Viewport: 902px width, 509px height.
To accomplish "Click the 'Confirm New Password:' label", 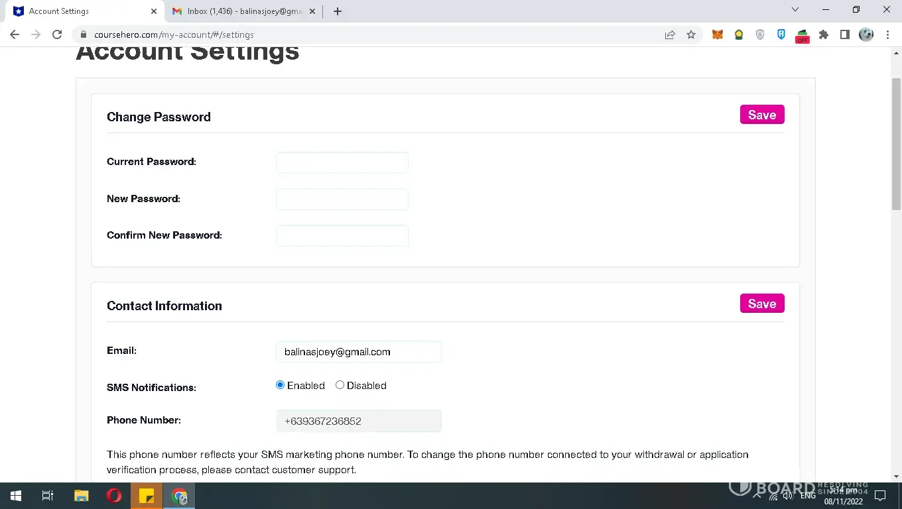I will 164,235.
